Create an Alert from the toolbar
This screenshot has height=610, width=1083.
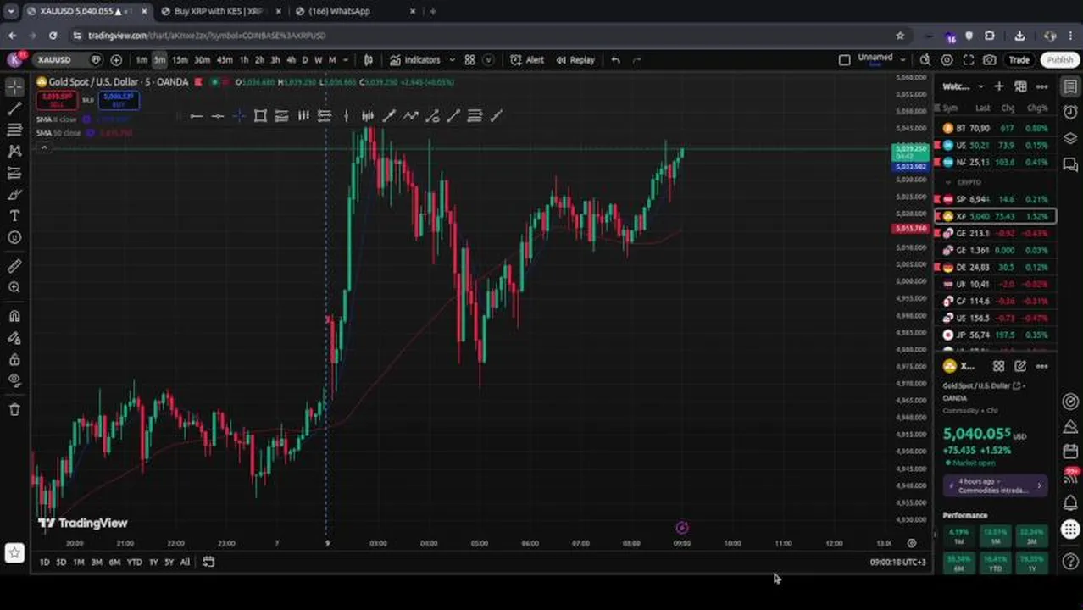527,60
